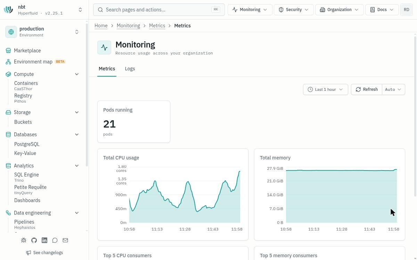Collapse the Compute section
The image size is (417, 260).
(77, 74)
